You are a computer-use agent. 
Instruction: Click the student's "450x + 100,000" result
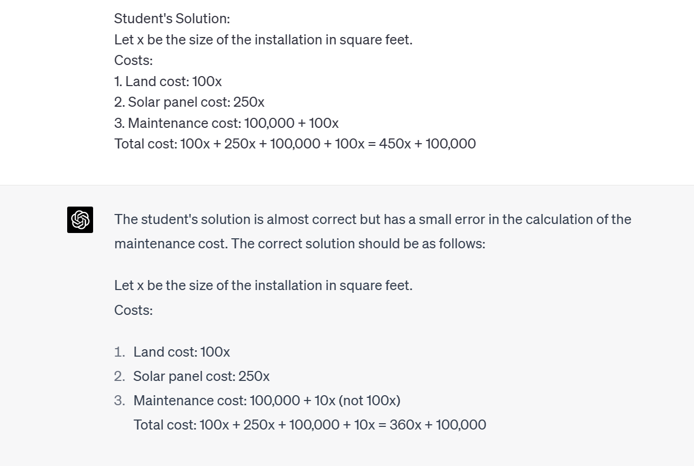427,144
